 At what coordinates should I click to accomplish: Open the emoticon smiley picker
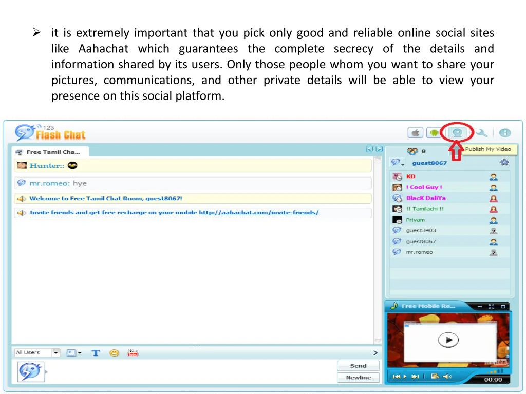(114, 353)
